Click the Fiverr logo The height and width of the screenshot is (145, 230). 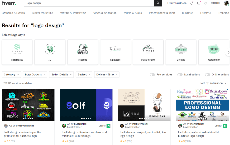click(9, 3)
